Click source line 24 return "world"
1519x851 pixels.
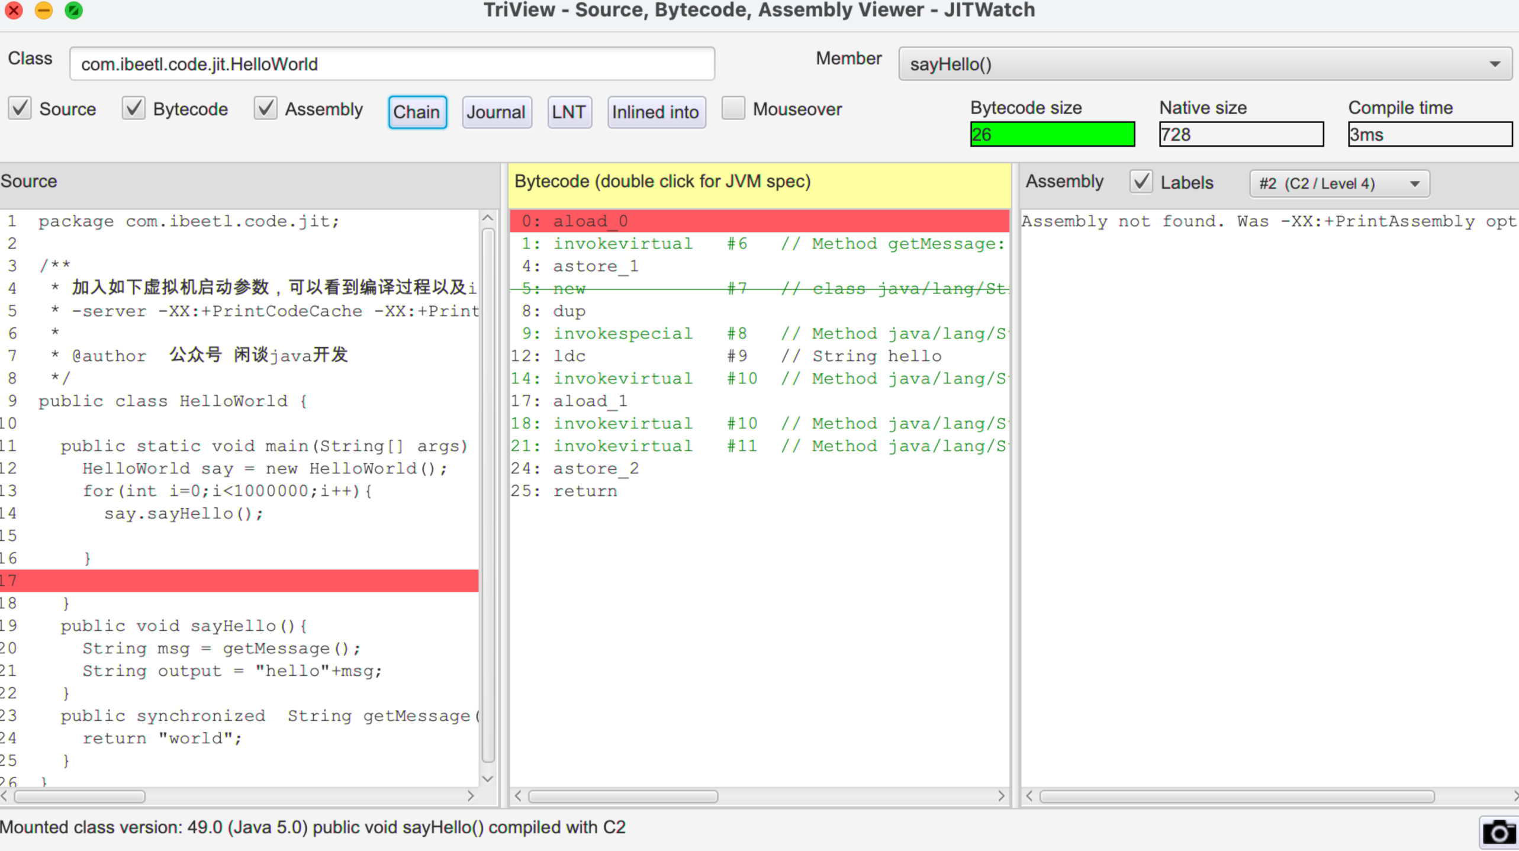tap(239, 738)
